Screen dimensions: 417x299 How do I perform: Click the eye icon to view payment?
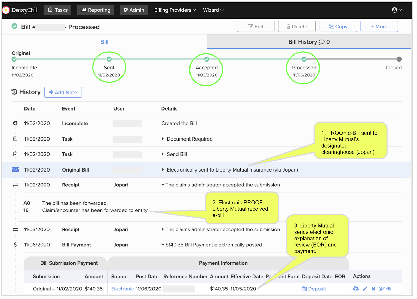[389, 289]
